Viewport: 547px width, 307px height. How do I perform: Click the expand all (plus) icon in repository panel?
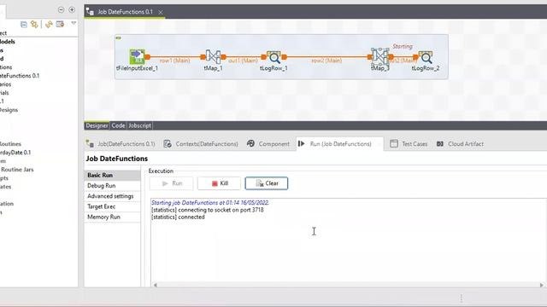pyautogui.click(x=72, y=9)
